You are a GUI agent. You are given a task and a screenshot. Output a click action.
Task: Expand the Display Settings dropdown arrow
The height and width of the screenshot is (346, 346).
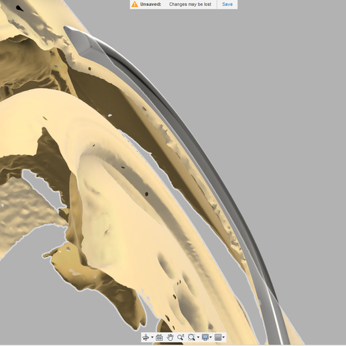211,337
